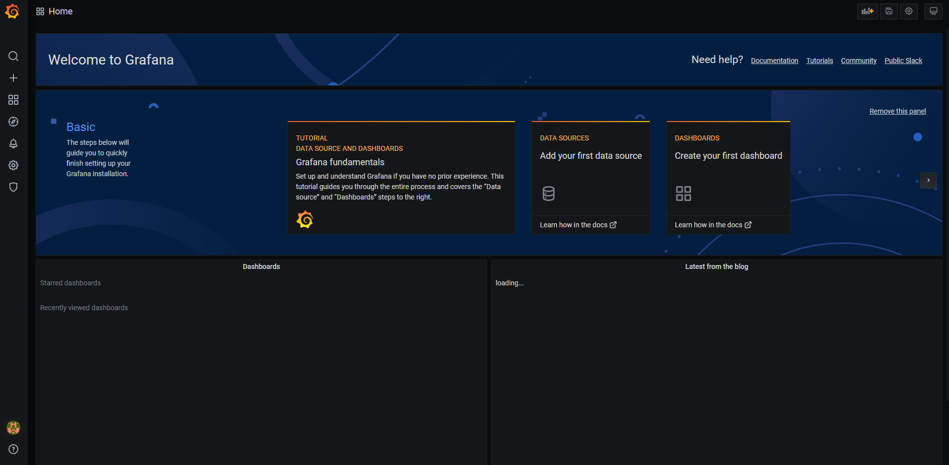The image size is (949, 465).
Task: Open Learn how in docs under Data Sources
Action: point(578,225)
